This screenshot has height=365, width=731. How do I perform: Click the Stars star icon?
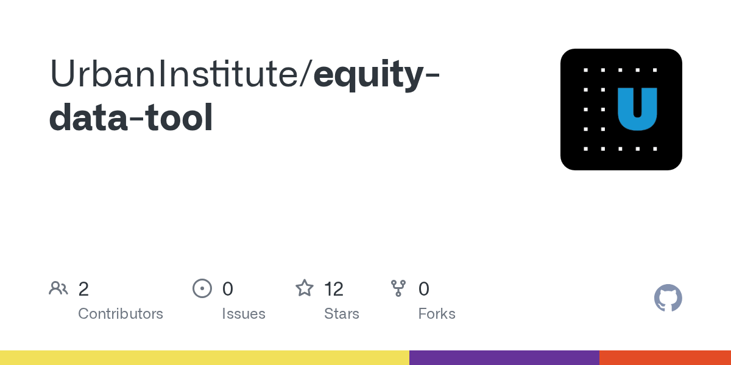pyautogui.click(x=305, y=288)
